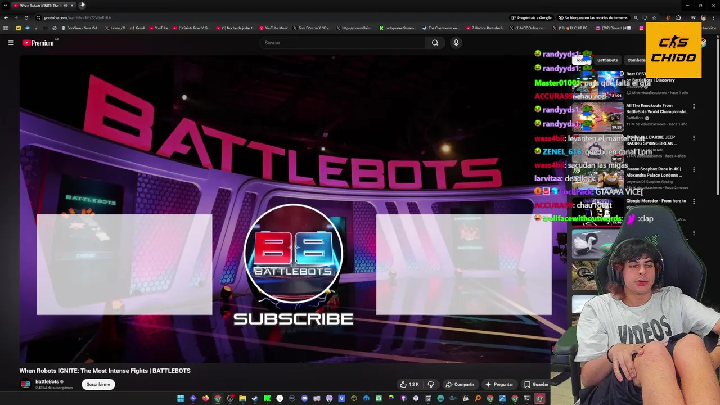Open The Classrooms bookmark

[x=441, y=28]
